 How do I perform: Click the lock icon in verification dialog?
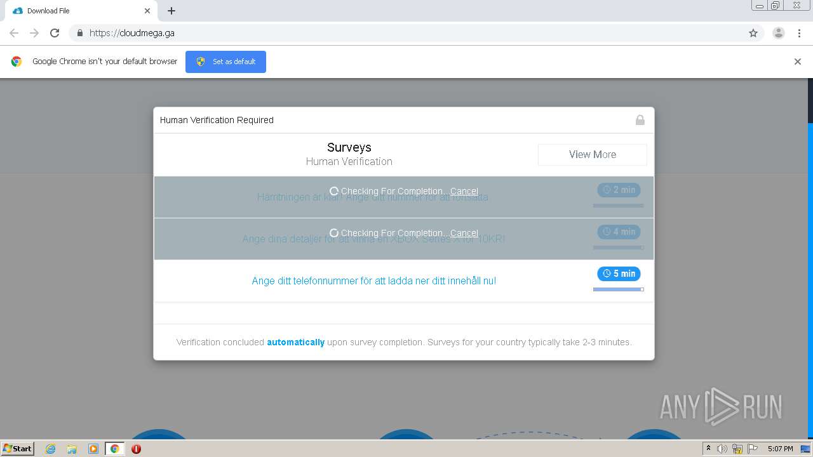[x=640, y=120]
